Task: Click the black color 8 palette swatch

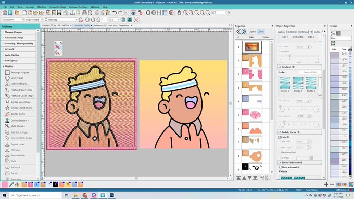Action: (x=55, y=184)
